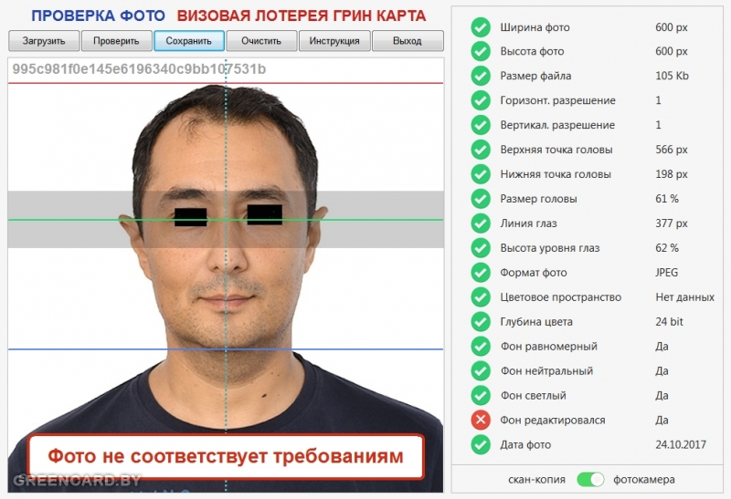
Task: Click the green check beside Дата фото
Action: (x=481, y=445)
